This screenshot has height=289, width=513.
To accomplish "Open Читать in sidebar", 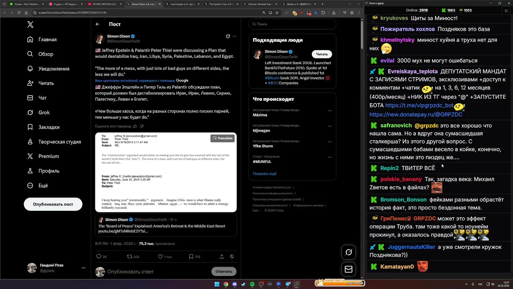I will pyautogui.click(x=40, y=83).
